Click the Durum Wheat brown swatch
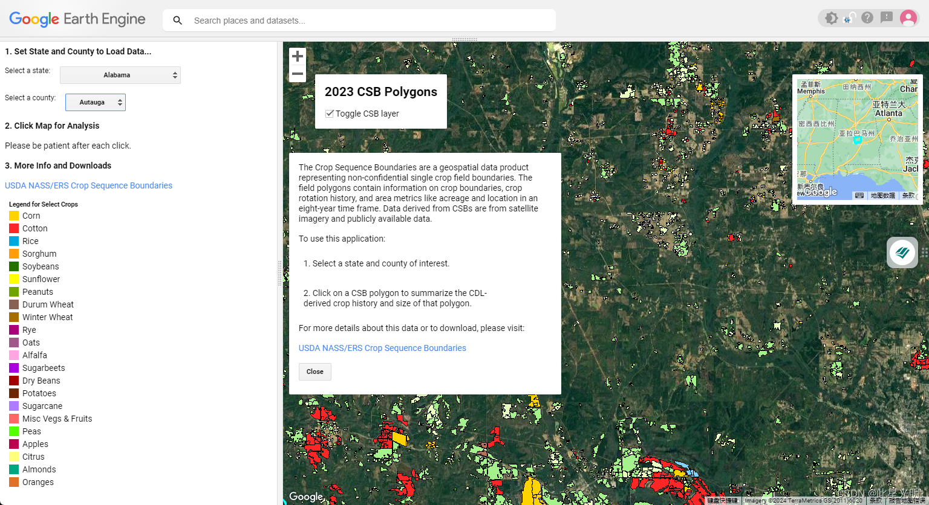929x505 pixels. [14, 304]
